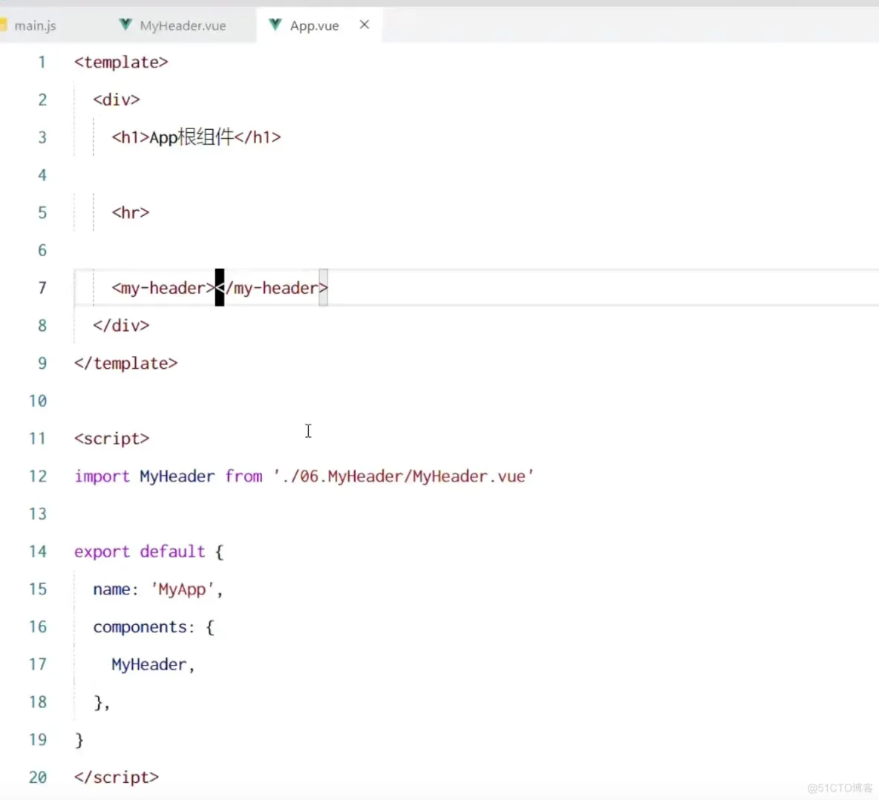Click the JS file icon on main.js tab
The height and width of the screenshot is (800, 879).
[x=3, y=24]
